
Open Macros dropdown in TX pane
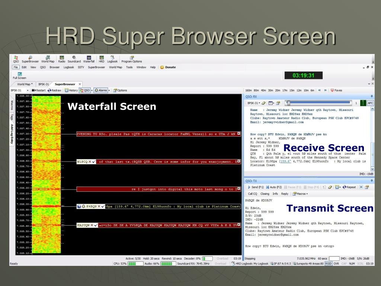pyautogui.click(x=300, y=194)
